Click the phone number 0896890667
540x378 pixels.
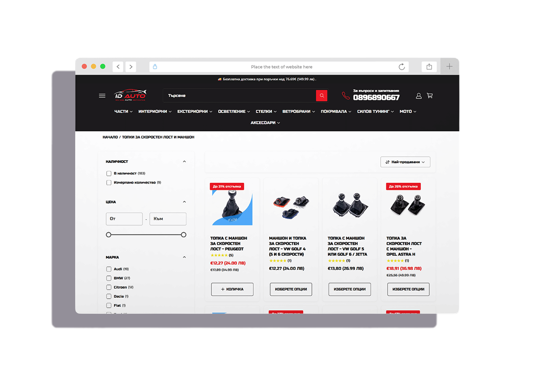coord(376,98)
